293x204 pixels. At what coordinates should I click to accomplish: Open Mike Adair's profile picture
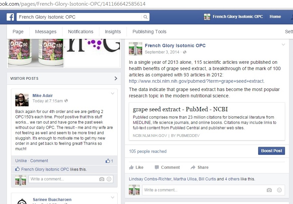coord(22,100)
